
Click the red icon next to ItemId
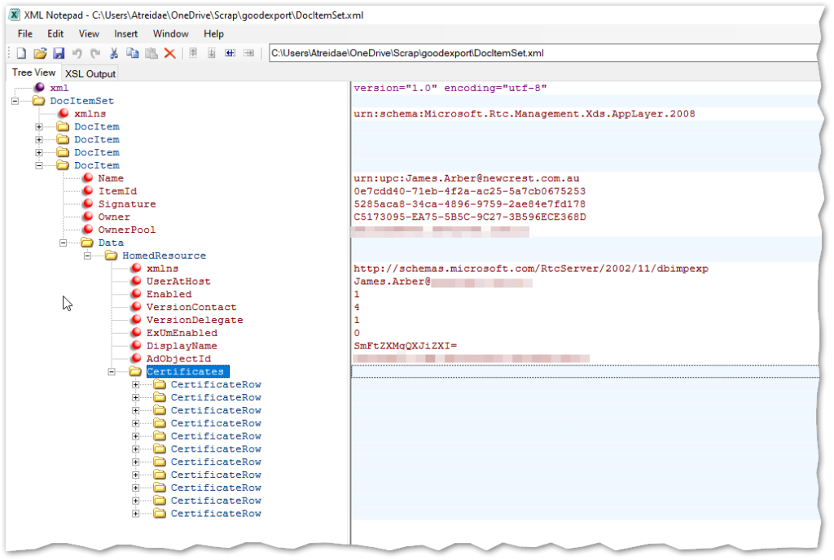pos(88,190)
